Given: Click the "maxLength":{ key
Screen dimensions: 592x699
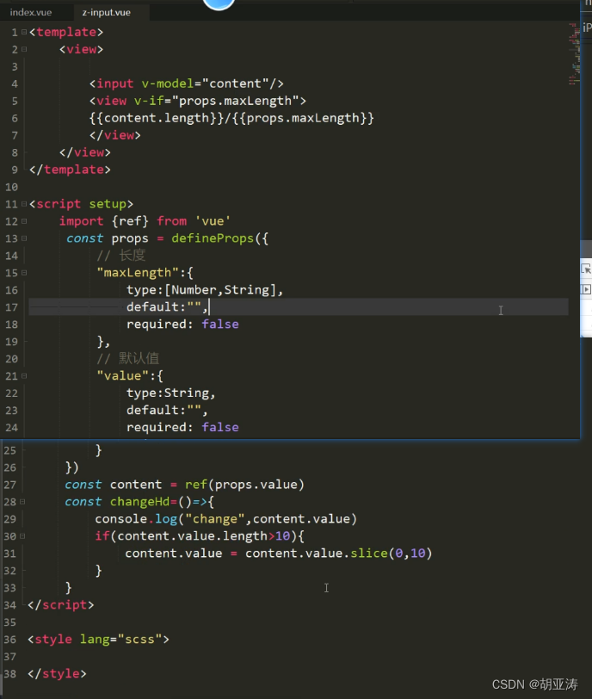Looking at the screenshot, I should tap(145, 272).
